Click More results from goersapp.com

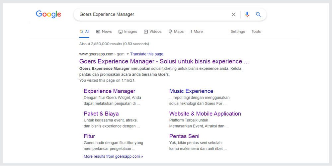(x=113, y=156)
